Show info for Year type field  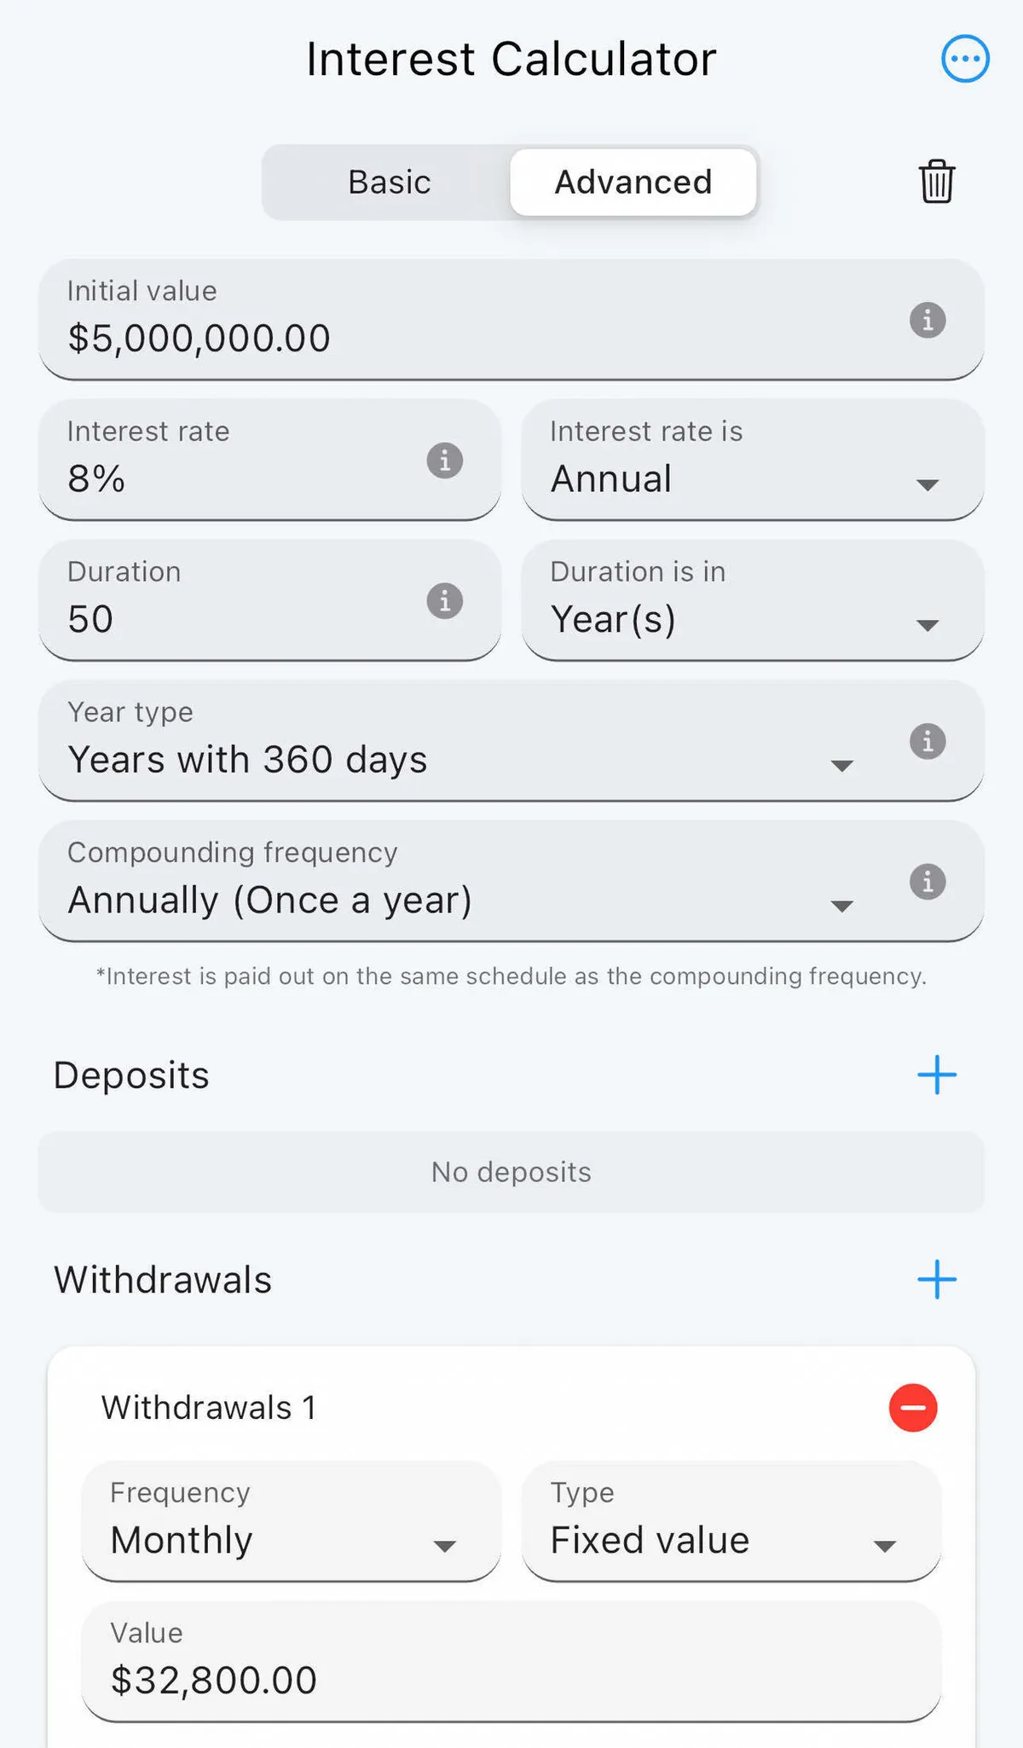pyautogui.click(x=928, y=741)
